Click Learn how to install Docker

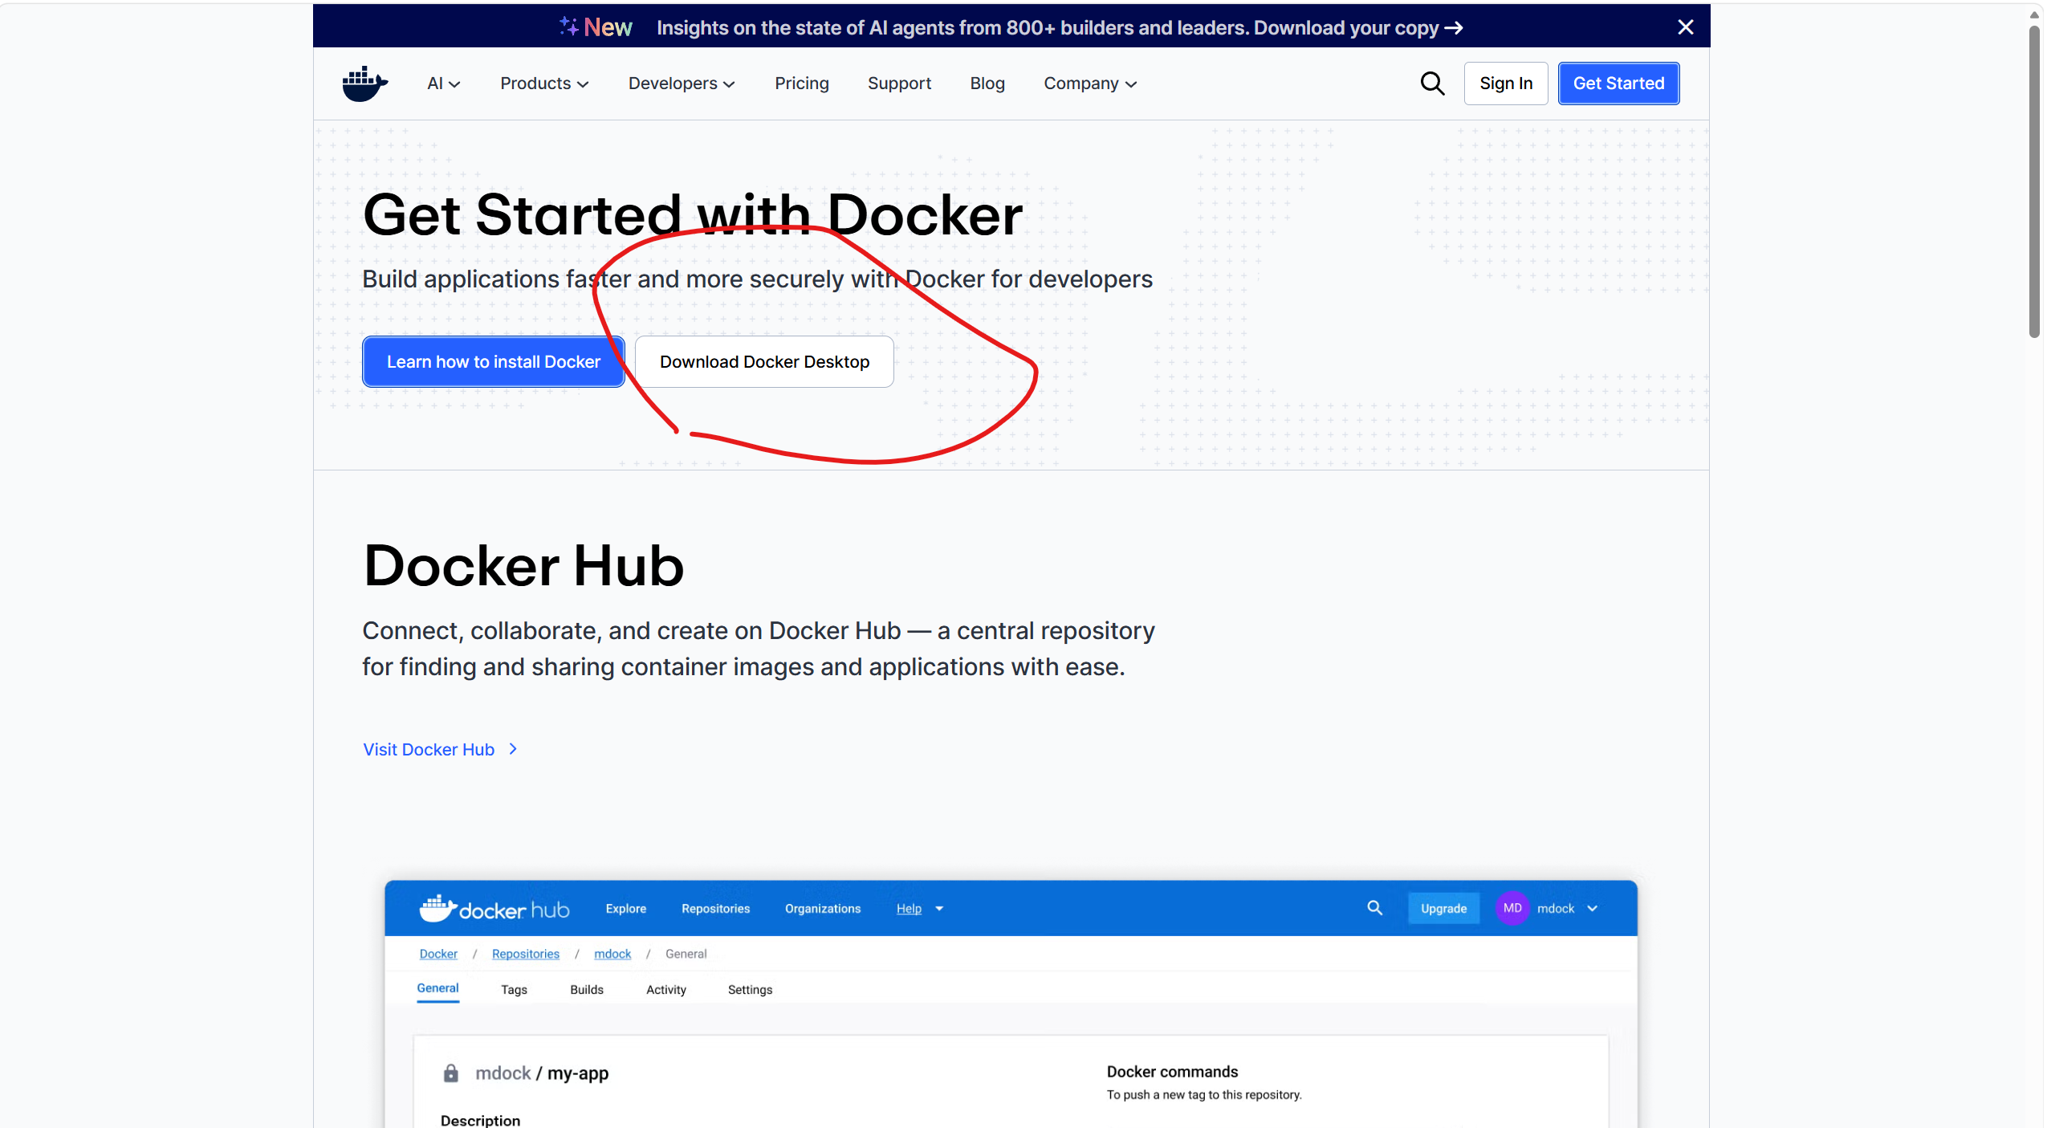click(x=493, y=362)
